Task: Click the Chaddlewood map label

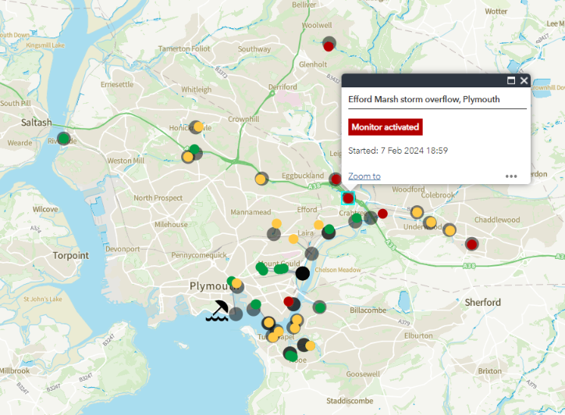Action: pos(497,220)
